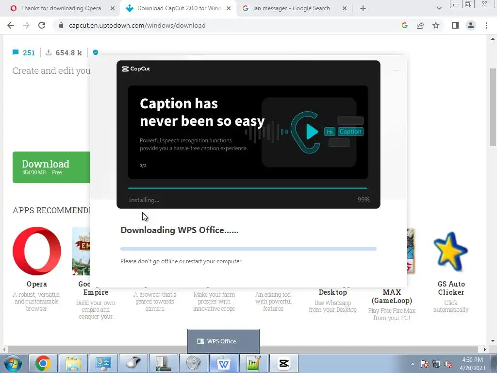Image resolution: width=497 pixels, height=373 pixels.
Task: Open CapCut from the taskbar
Action: tap(283, 363)
